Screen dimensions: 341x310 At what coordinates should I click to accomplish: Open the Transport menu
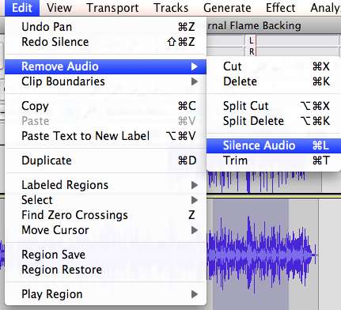pyautogui.click(x=112, y=8)
